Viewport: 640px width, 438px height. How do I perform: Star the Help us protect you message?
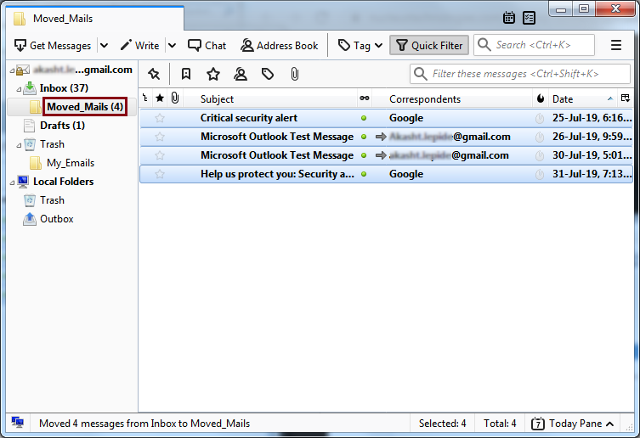click(160, 174)
